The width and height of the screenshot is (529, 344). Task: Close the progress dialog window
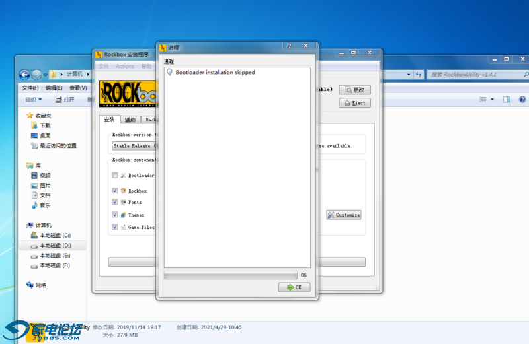[x=305, y=46]
